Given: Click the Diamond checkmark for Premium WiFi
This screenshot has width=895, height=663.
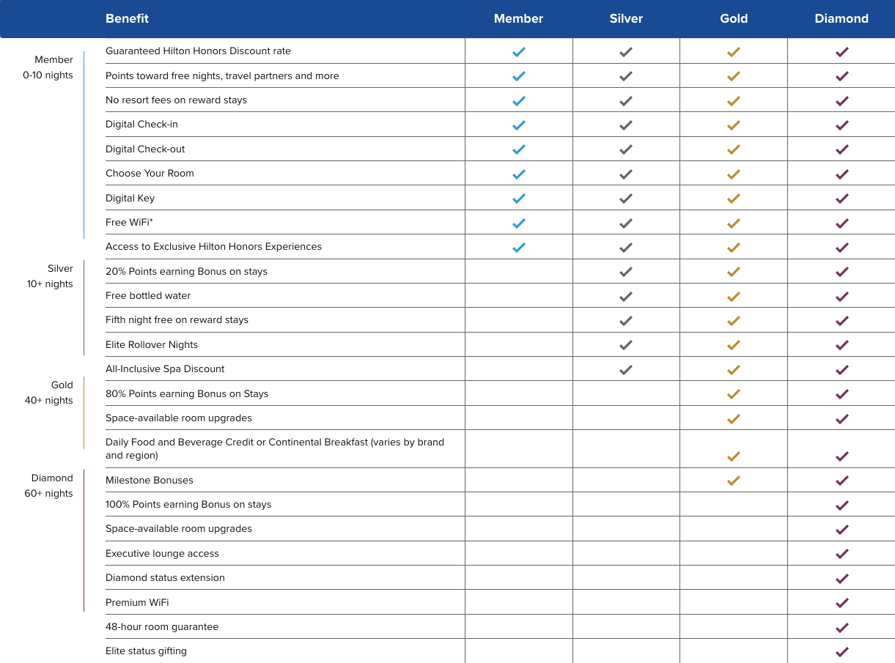Looking at the screenshot, I should click(842, 603).
